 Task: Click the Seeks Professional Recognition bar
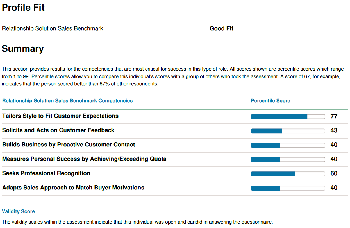288,174
